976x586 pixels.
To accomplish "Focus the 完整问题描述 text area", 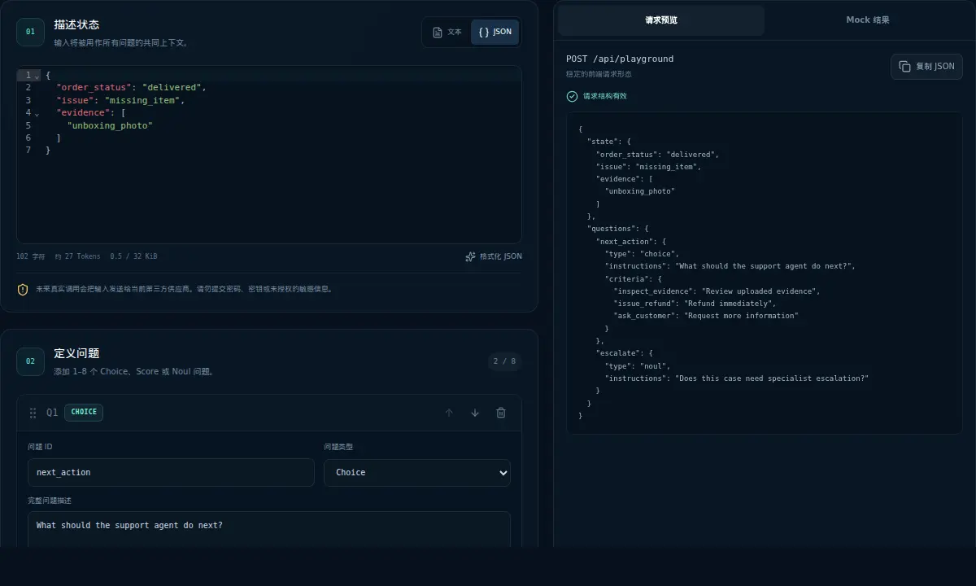I will pyautogui.click(x=269, y=529).
